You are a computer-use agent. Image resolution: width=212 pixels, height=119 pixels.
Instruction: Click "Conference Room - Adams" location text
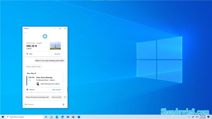point(45,80)
